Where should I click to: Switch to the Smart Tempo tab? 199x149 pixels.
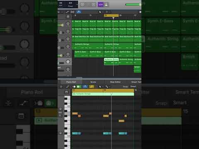136,82
